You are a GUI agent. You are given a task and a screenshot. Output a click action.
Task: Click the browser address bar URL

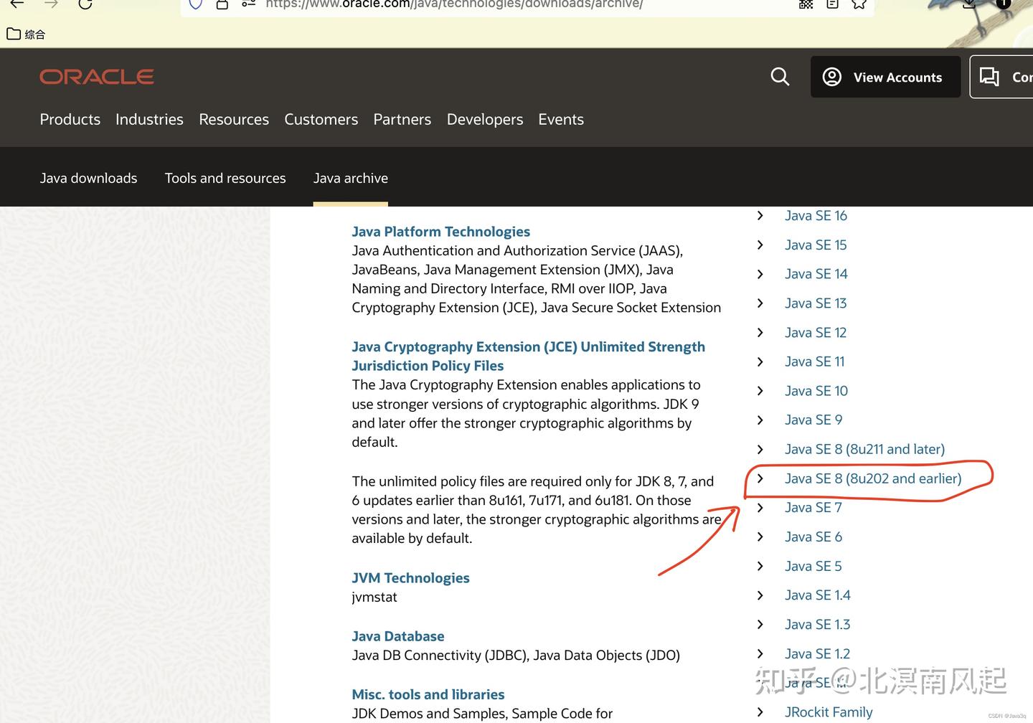click(x=454, y=4)
